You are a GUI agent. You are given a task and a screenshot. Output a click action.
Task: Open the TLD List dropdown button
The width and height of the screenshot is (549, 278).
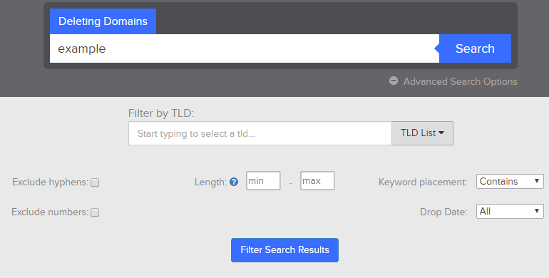coord(422,133)
